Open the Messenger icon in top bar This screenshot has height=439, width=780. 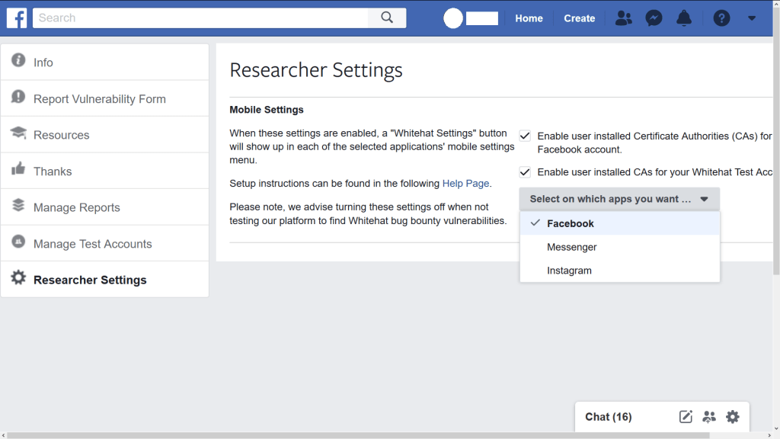[x=654, y=18]
